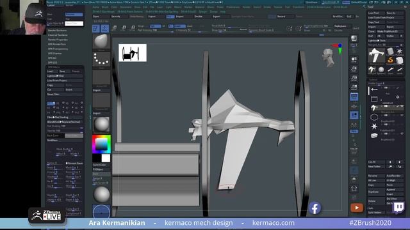Click the Rotate mode icon
The width and height of the screenshot is (410, 230).
pyautogui.click(x=133, y=27)
